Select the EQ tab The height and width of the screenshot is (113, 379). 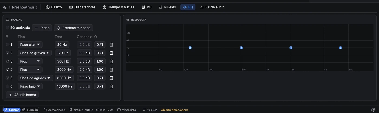point(188,7)
